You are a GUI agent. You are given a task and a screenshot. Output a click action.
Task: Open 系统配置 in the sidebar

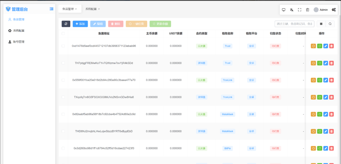[x=29, y=31]
